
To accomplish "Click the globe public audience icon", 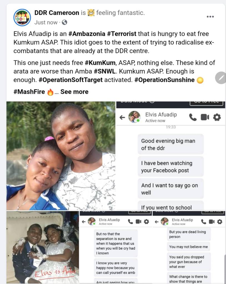I will 64,22.
